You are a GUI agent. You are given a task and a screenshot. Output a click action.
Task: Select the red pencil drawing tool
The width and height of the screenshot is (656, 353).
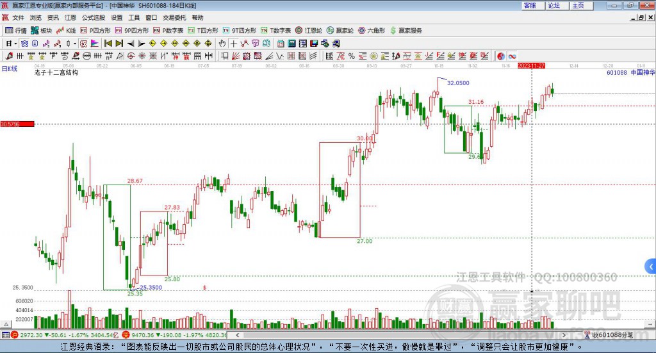click(9, 56)
